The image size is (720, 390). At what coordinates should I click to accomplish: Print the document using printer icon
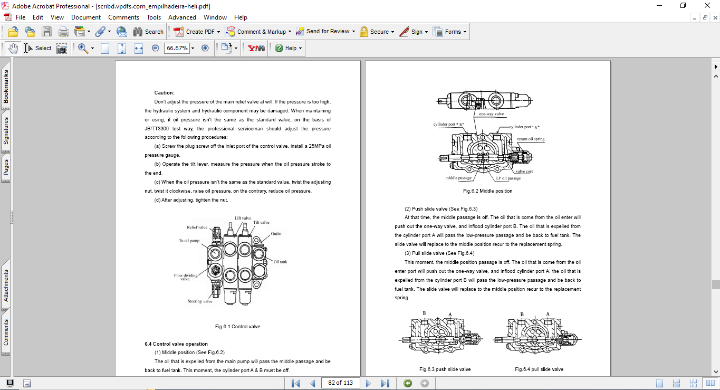(63, 32)
